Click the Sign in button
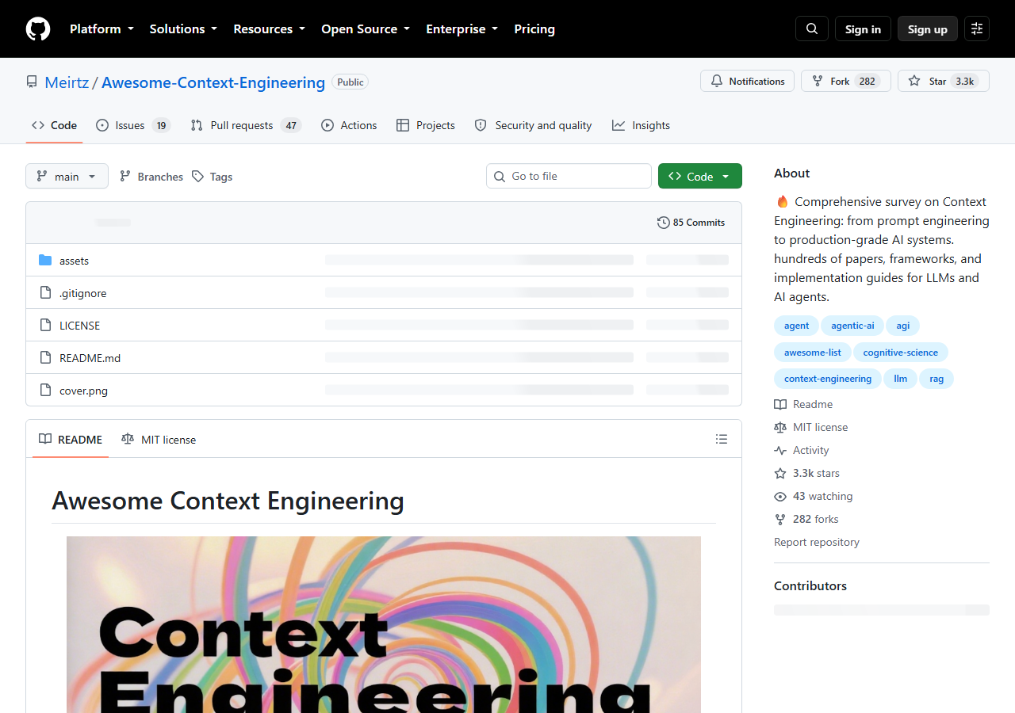Viewport: 1015px width, 713px height. [863, 29]
